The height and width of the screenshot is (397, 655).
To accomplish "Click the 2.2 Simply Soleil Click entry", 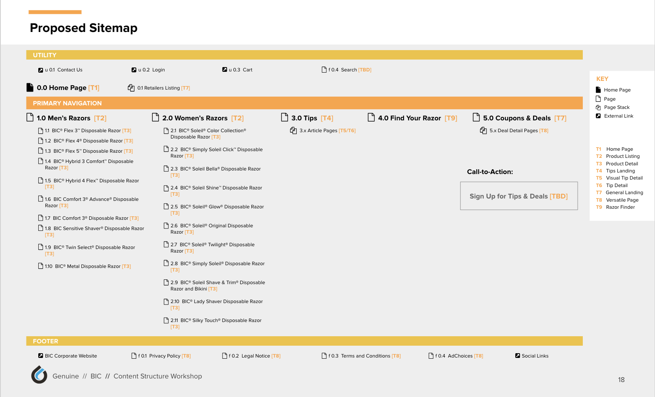I will click(x=216, y=153).
